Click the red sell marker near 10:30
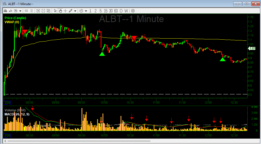This screenshot has height=144, width=261. 134,37
